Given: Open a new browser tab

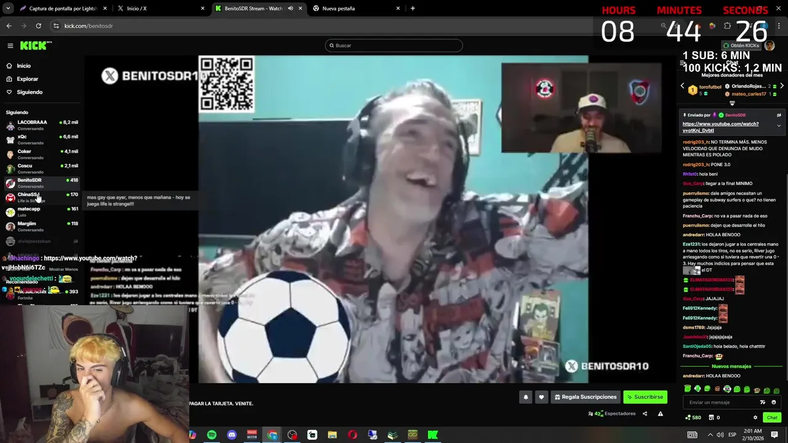Looking at the screenshot, I should tap(412, 9).
